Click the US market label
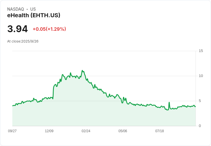This screenshot has width=211, height=146. (33, 9)
